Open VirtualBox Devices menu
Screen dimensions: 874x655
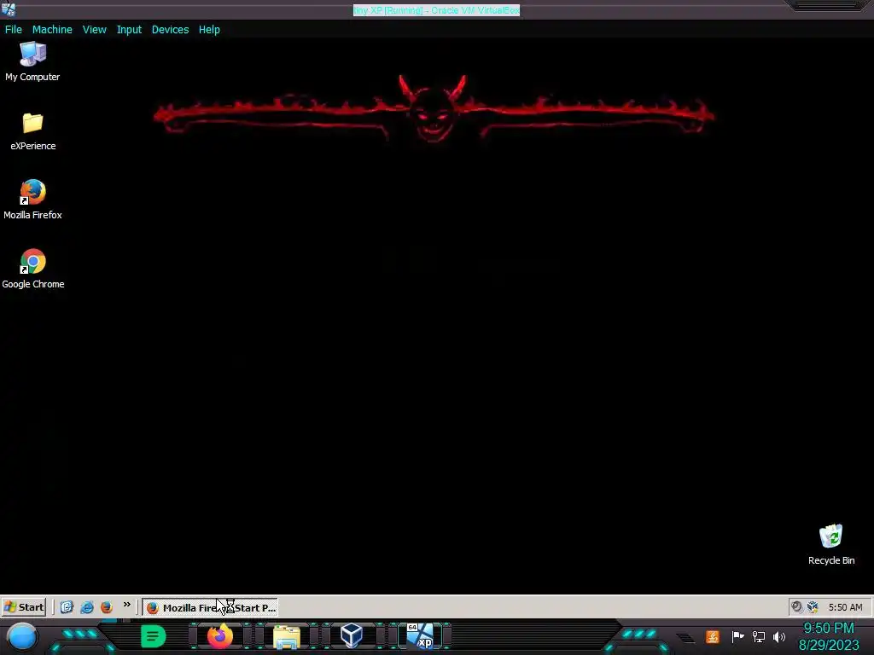(170, 30)
